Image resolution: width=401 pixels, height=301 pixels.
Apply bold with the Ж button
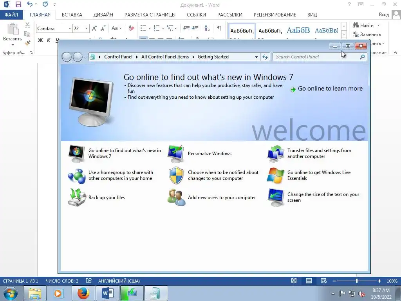[x=40, y=40]
